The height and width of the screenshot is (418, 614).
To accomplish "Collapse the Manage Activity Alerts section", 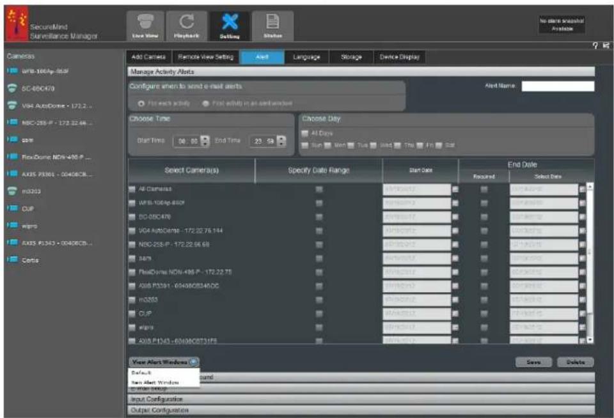I will [x=361, y=72].
